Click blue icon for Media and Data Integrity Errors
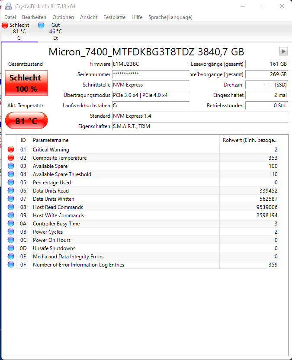292x360 pixels. [x=11, y=256]
